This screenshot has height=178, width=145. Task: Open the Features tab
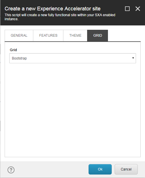tap(48, 36)
